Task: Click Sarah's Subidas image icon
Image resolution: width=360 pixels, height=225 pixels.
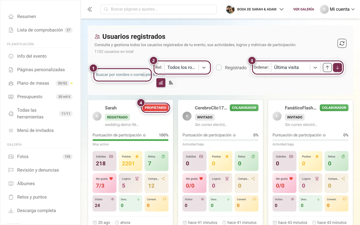Action: tap(111, 156)
